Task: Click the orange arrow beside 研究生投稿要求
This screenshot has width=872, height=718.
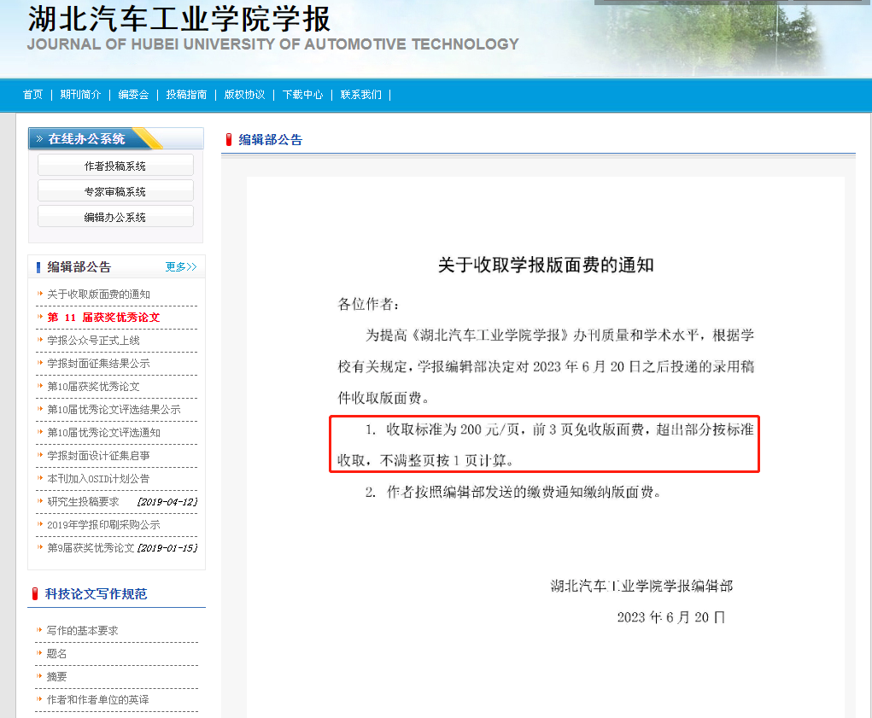Action: (40, 501)
